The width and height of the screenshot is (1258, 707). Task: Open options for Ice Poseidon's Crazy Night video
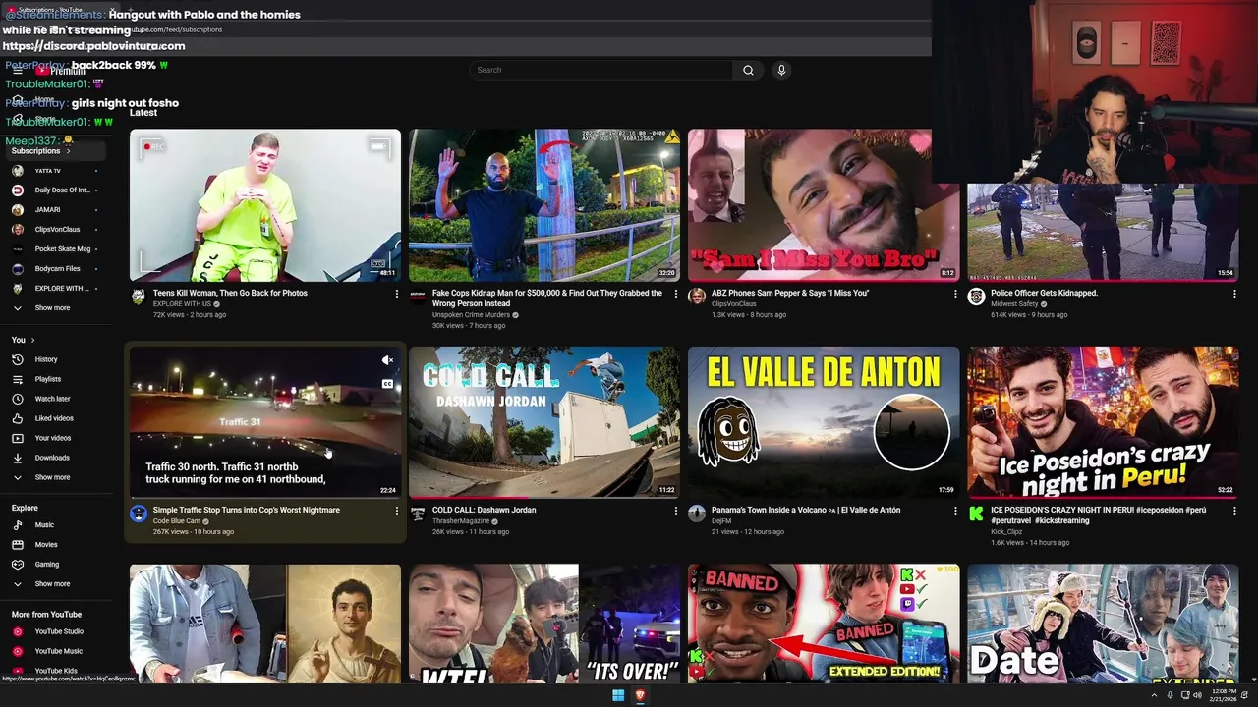[1234, 511]
